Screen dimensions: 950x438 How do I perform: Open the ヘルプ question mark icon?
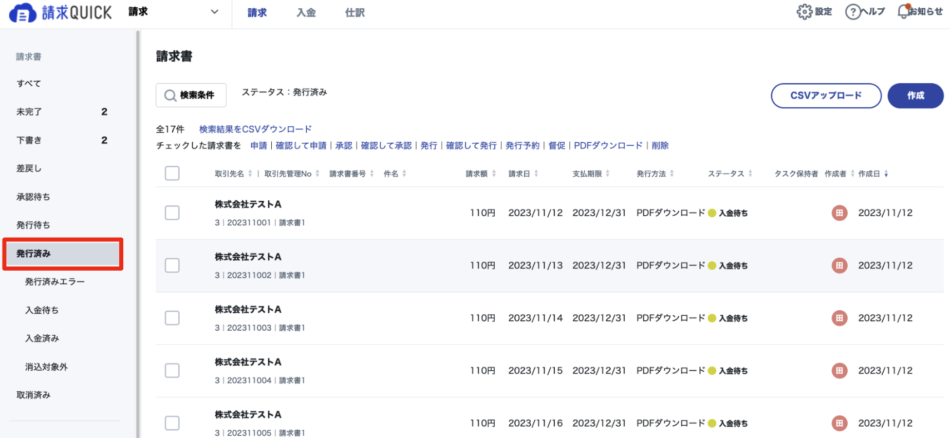(853, 11)
